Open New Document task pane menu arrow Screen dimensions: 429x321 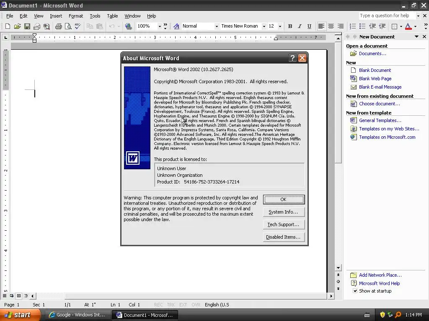tap(416, 37)
